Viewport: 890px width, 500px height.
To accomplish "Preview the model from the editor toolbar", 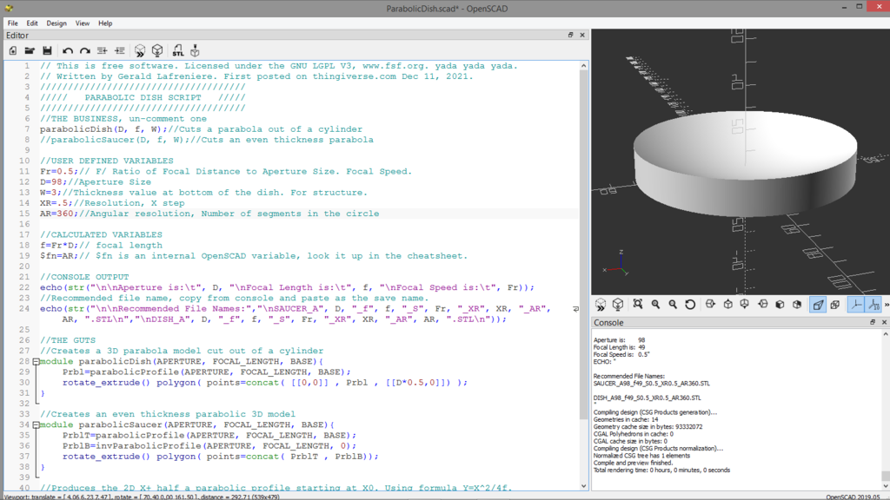I will [x=140, y=51].
